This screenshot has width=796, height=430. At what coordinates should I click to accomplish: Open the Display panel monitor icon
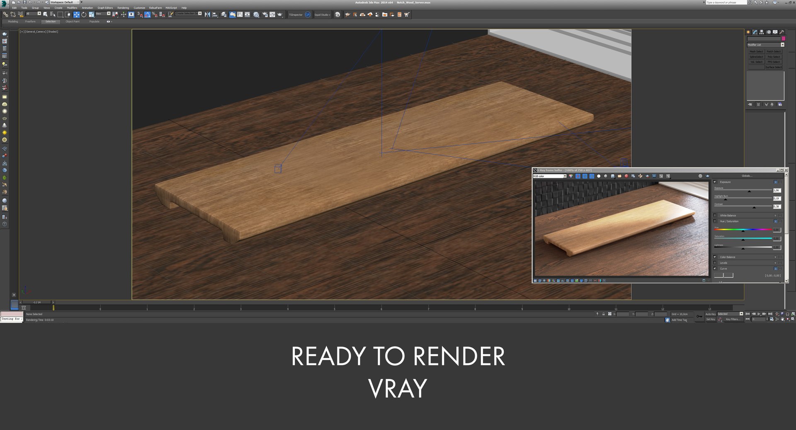pyautogui.click(x=775, y=32)
